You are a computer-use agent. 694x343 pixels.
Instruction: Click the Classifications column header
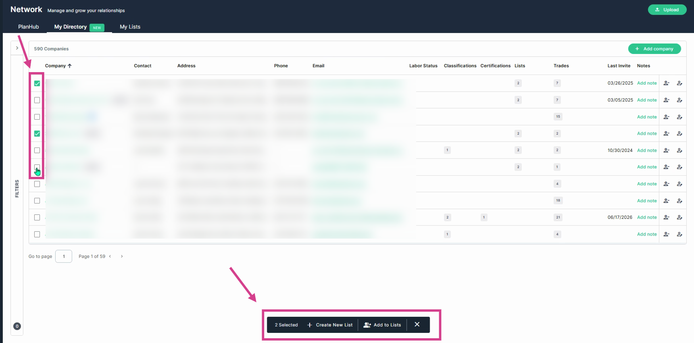(x=460, y=66)
